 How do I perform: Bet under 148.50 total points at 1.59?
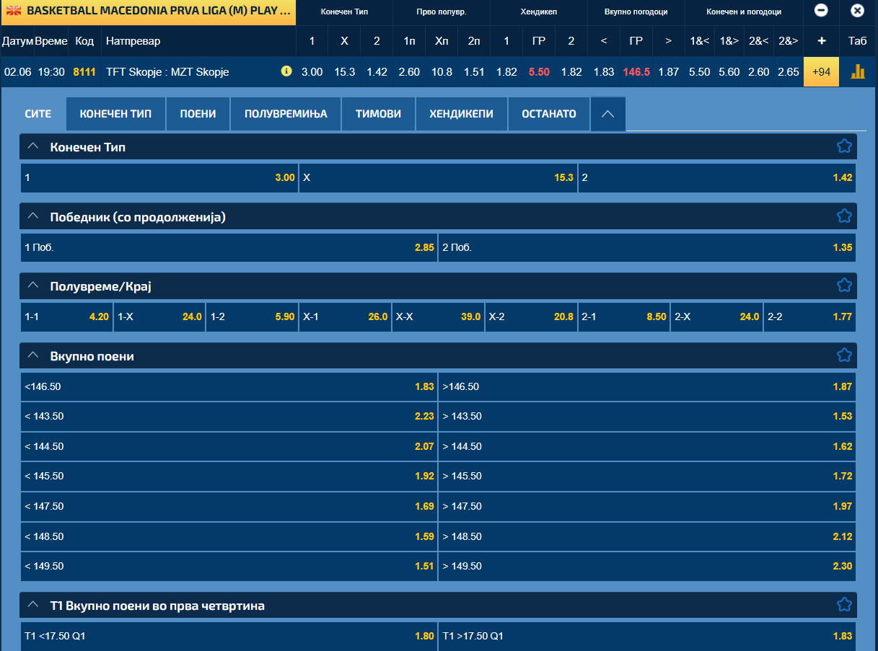(229, 536)
